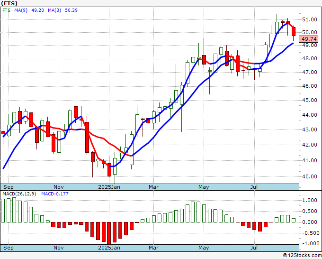Screen dimensions: 322x259
Task: Click the Nov label on MACD axis
Action: tap(59, 248)
